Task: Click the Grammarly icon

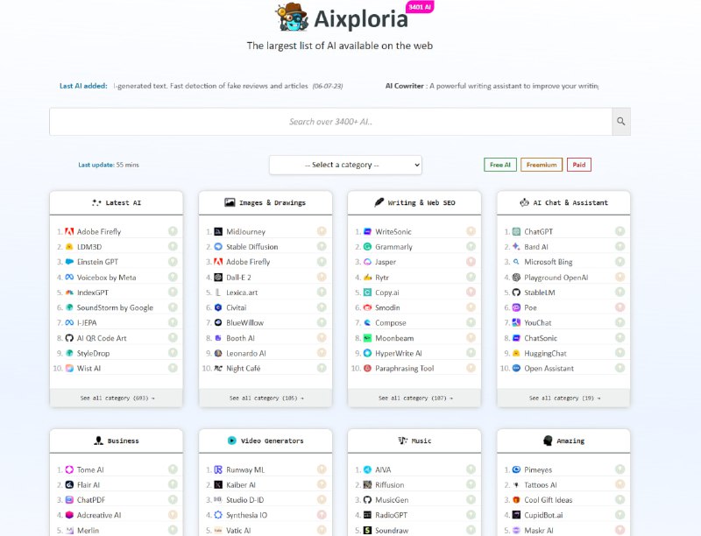Action: pos(367,247)
